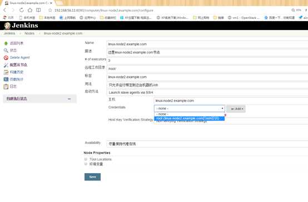The height and width of the screenshot is (202, 308).
Task: Reload the page with refresh icon
Action: pyautogui.click(x=22, y=10)
